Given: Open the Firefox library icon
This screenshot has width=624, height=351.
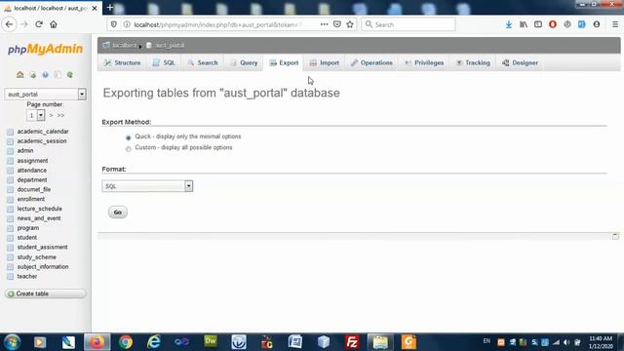Looking at the screenshot, I should (524, 24).
